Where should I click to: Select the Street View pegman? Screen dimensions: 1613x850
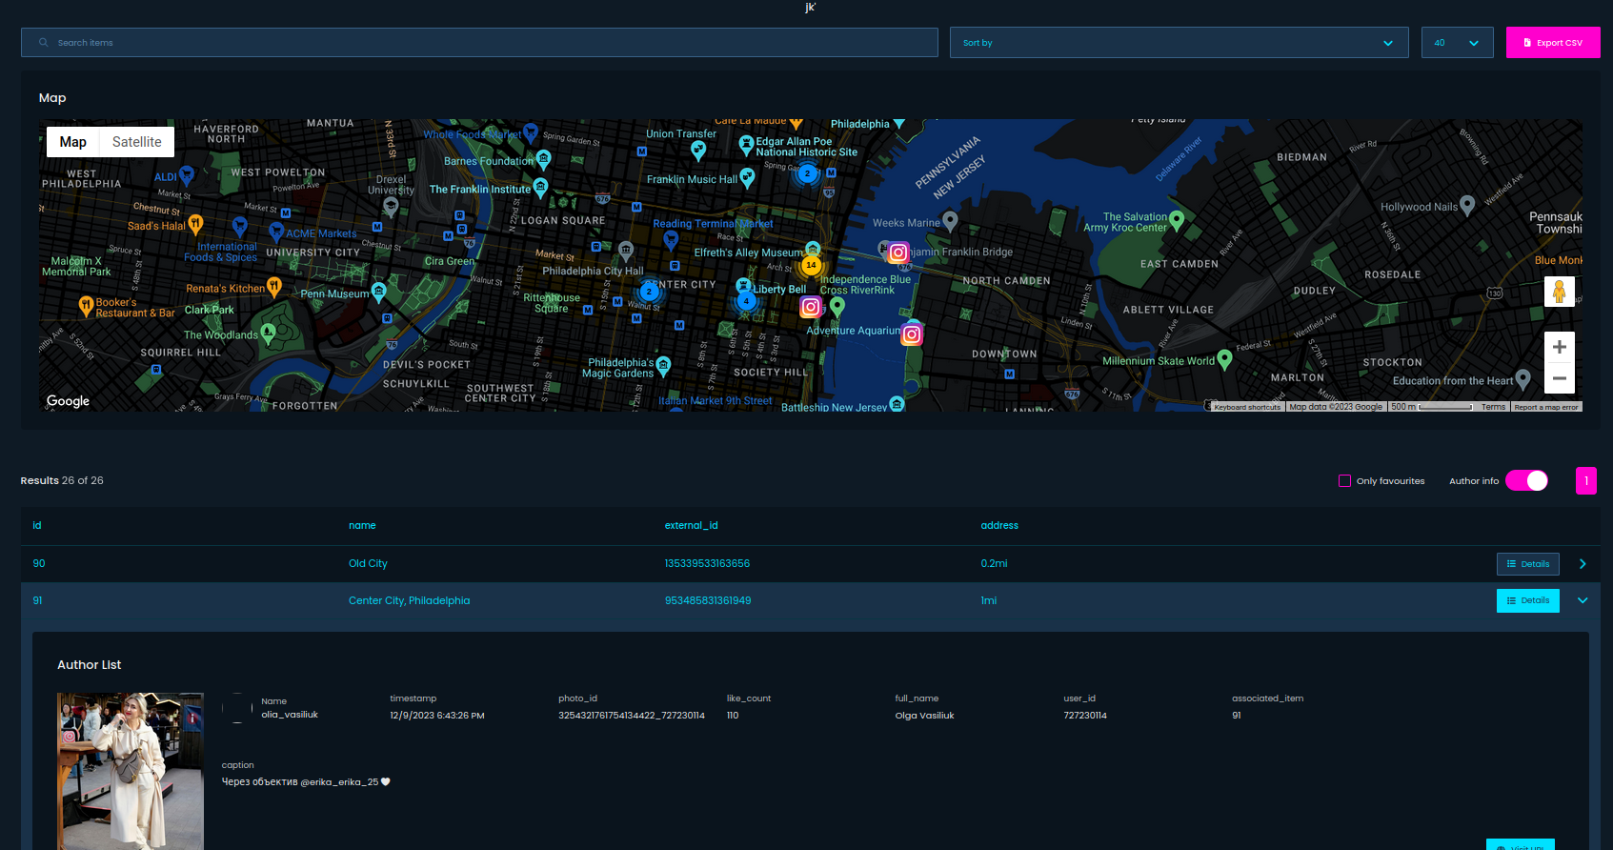[1559, 292]
